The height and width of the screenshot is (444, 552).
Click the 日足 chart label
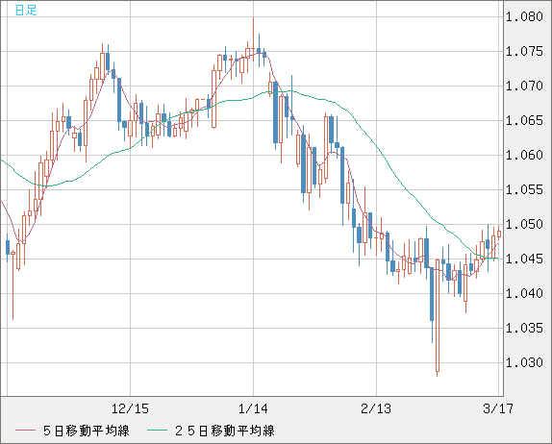[x=26, y=10]
